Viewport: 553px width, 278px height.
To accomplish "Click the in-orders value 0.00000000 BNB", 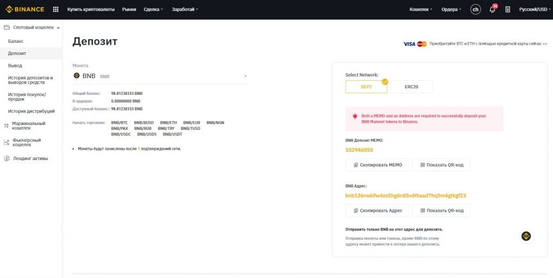I will (125, 101).
